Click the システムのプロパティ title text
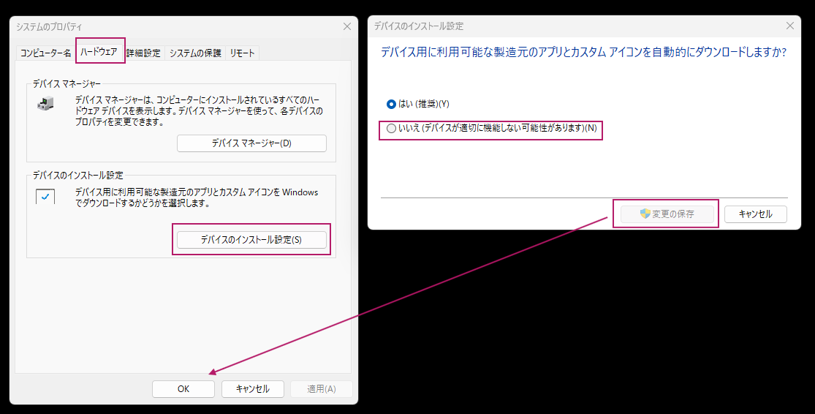The width and height of the screenshot is (815, 414). pyautogui.click(x=49, y=27)
